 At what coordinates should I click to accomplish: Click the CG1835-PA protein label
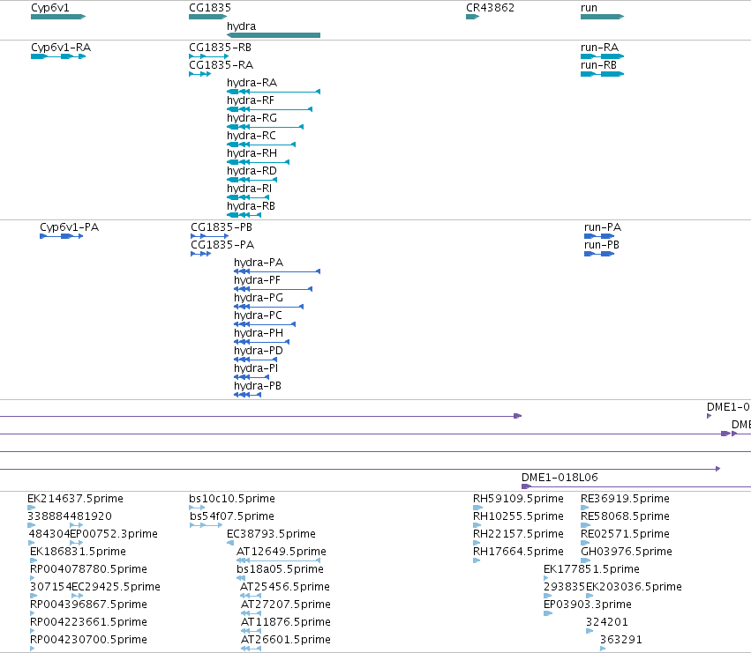[x=222, y=245]
